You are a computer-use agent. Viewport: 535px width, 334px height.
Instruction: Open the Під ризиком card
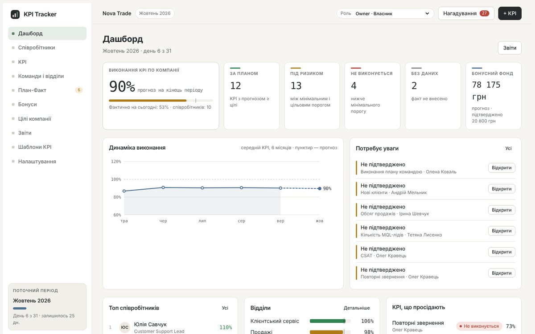click(x=312, y=96)
